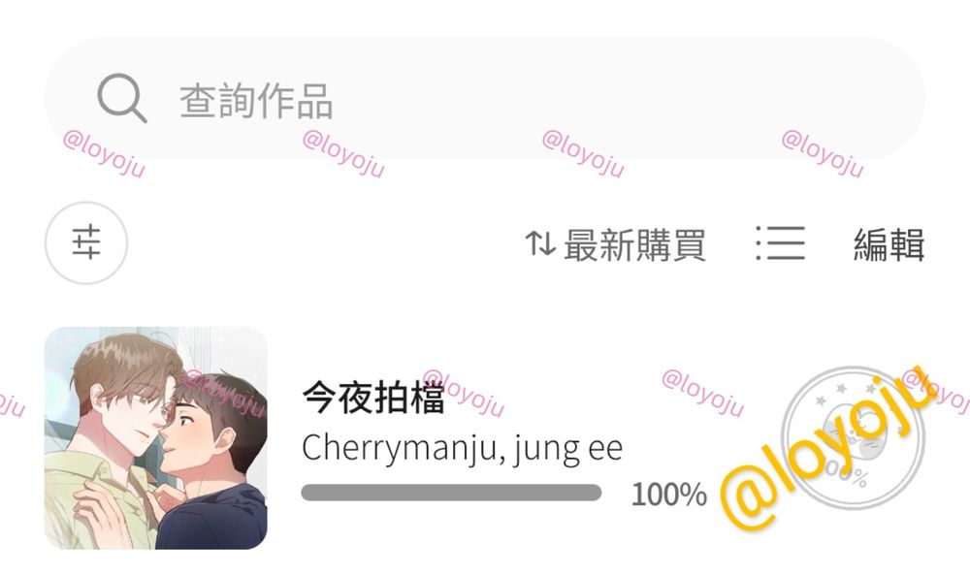Open the 今夜拍檔 cover thumbnail
This screenshot has width=970, height=576.
pos(156,438)
